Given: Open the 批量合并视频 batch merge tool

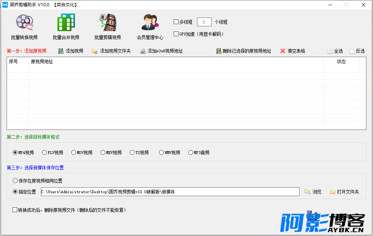Looking at the screenshot, I should 66,27.
